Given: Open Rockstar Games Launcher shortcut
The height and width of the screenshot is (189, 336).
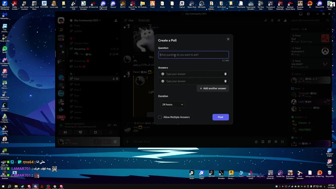Looking at the screenshot, I should tap(231, 175).
